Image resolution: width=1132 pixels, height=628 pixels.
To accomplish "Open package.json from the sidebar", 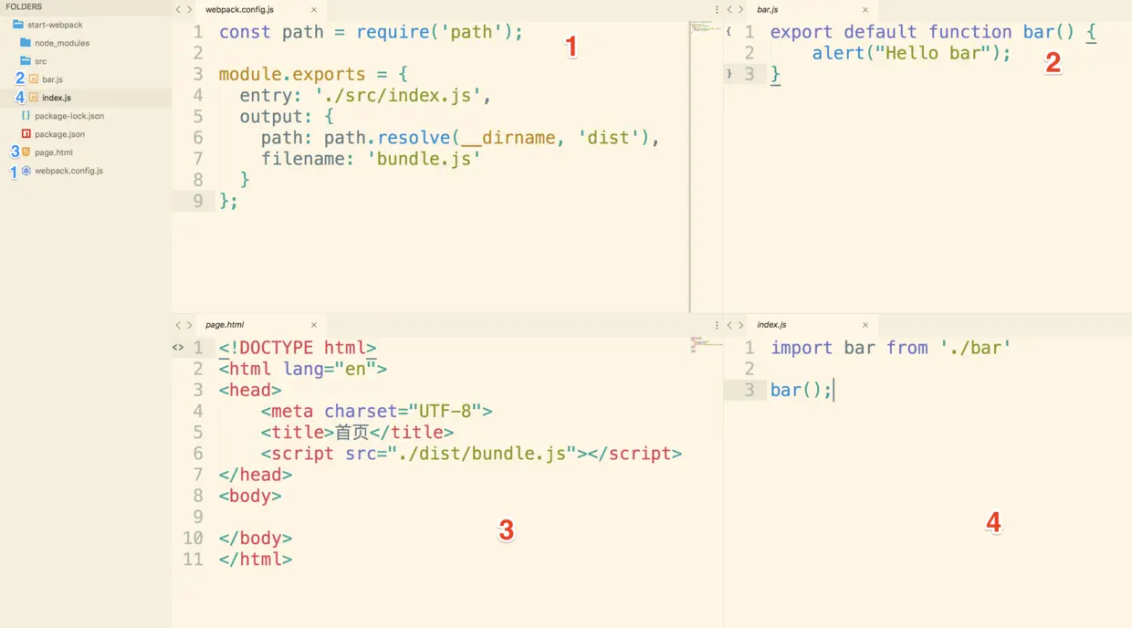I will [60, 134].
